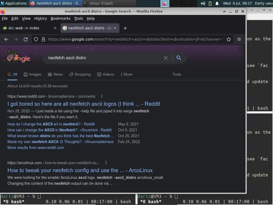Screen dimensions: 273x205
Task: Click the URL address bar
Action: point(136,40)
